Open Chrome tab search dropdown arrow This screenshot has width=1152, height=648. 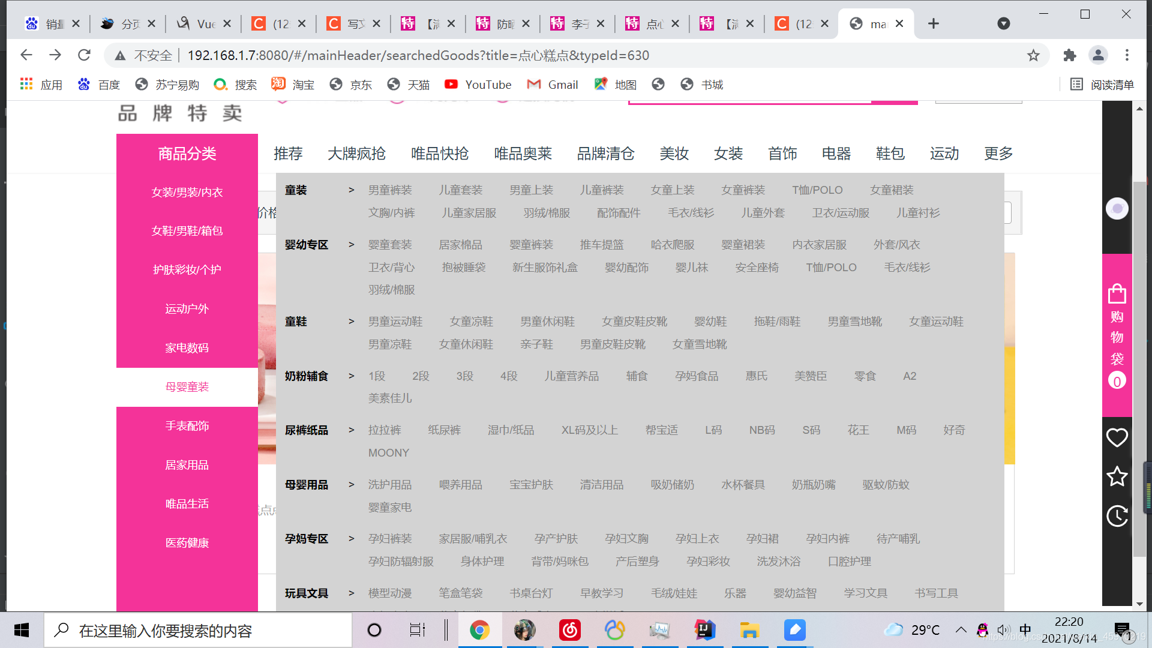pyautogui.click(x=1003, y=24)
